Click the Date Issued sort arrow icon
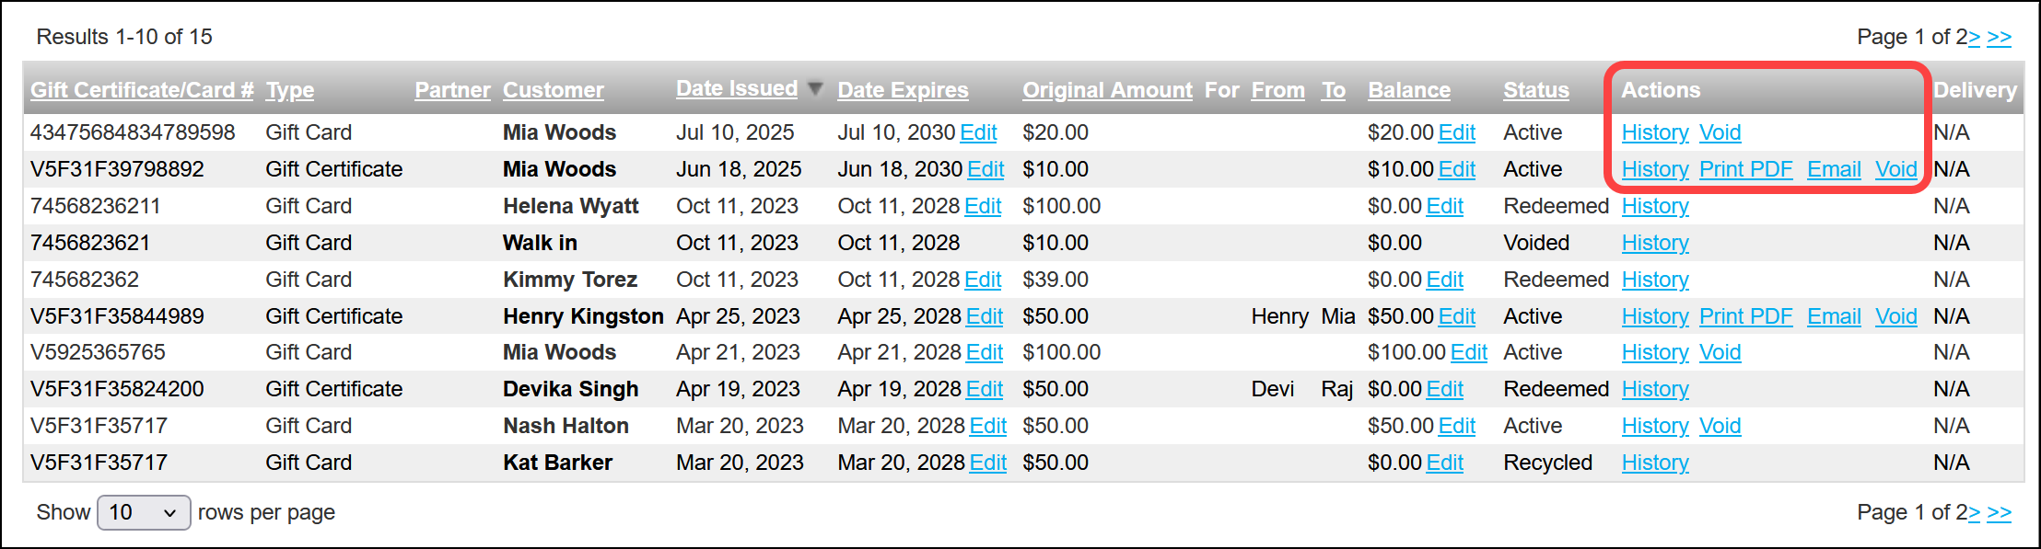This screenshot has height=549, width=2041. (815, 89)
